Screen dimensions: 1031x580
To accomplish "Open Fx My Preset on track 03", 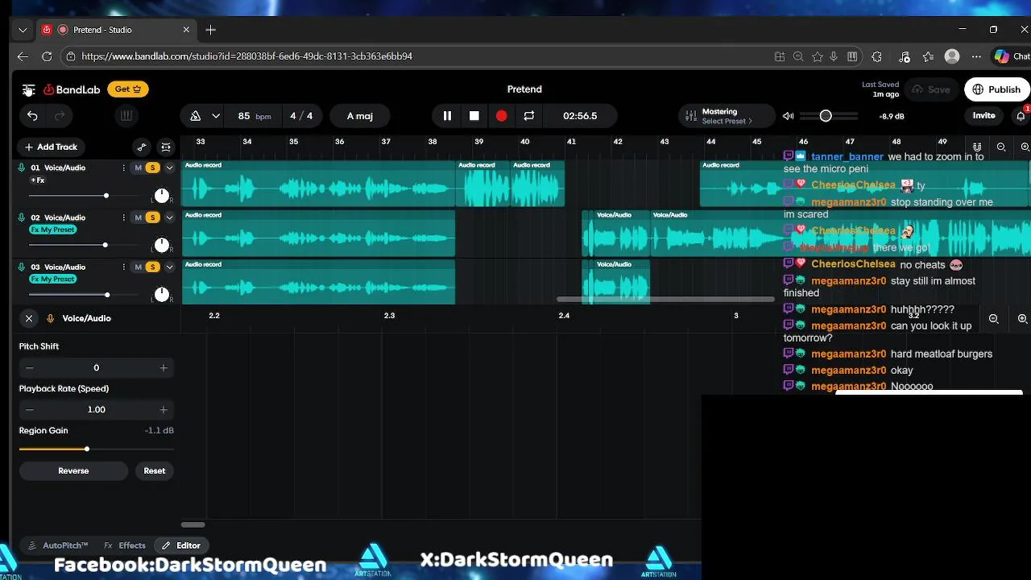I will [x=53, y=279].
